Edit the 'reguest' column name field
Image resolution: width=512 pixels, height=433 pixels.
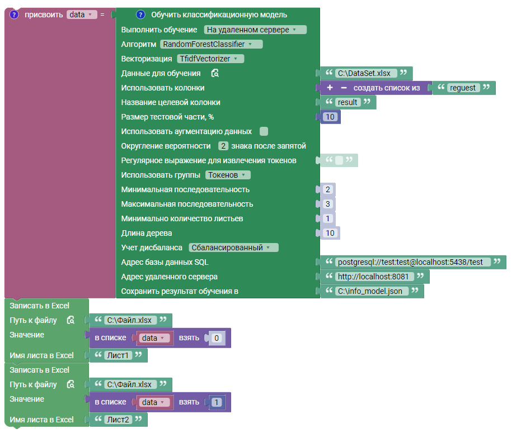coord(463,88)
